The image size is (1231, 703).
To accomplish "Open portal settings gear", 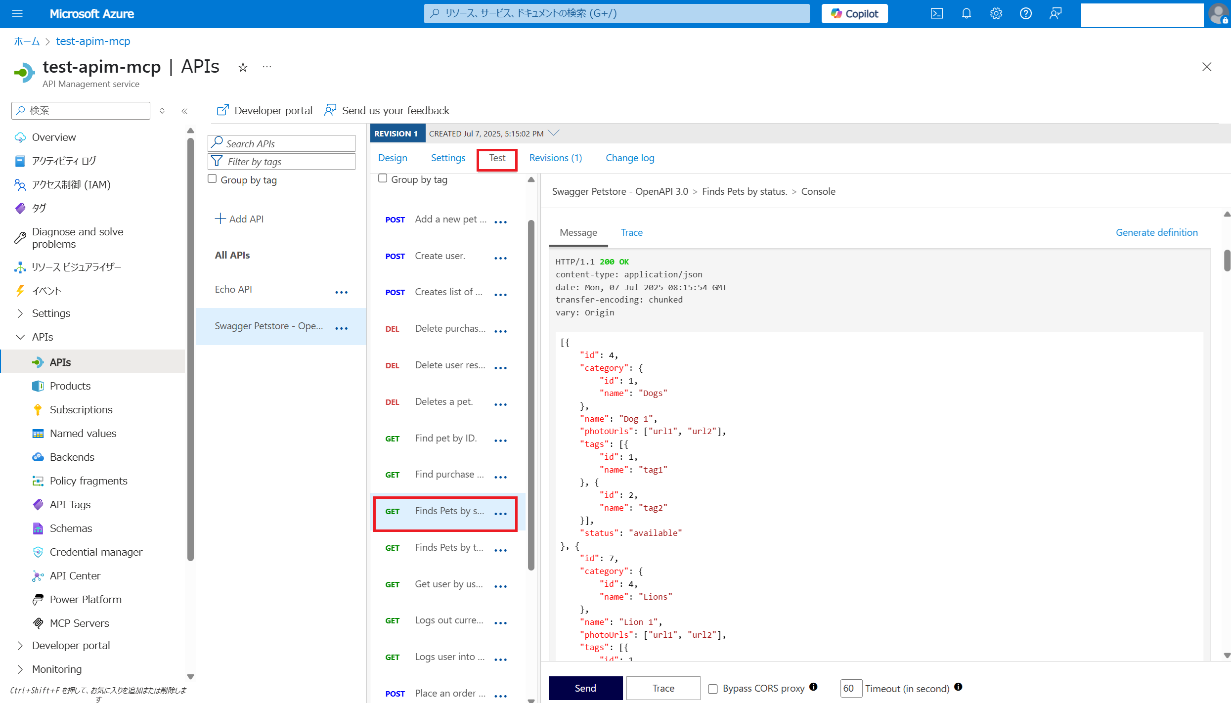I will coord(996,13).
